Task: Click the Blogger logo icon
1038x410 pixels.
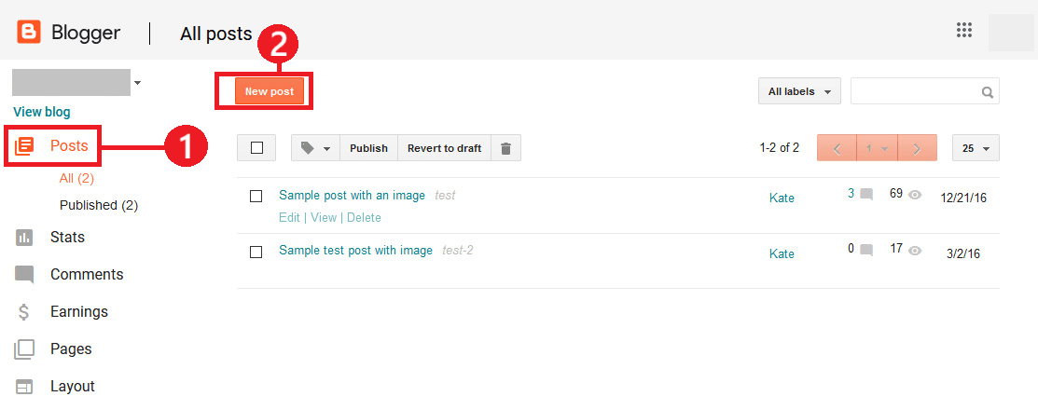Action: click(x=29, y=32)
